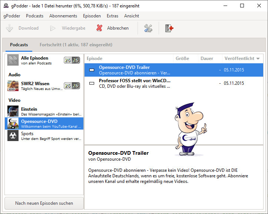Select the Sports podcast
Screen dimensions: 268x214
(x=44, y=136)
